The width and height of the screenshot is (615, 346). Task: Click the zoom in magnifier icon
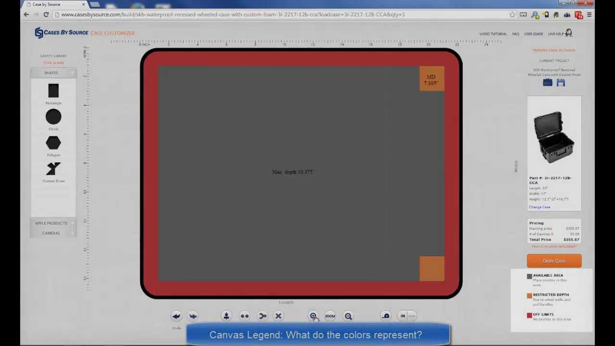point(313,316)
